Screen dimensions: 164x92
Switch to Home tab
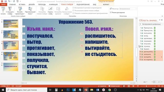(x=12, y=5)
